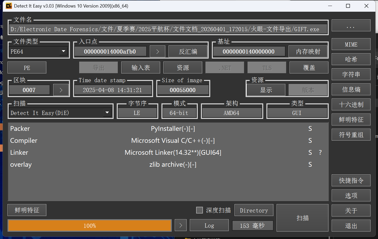Open the 内存映射 memory map
Image resolution: width=378 pixels, height=239 pixels.
[308, 51]
